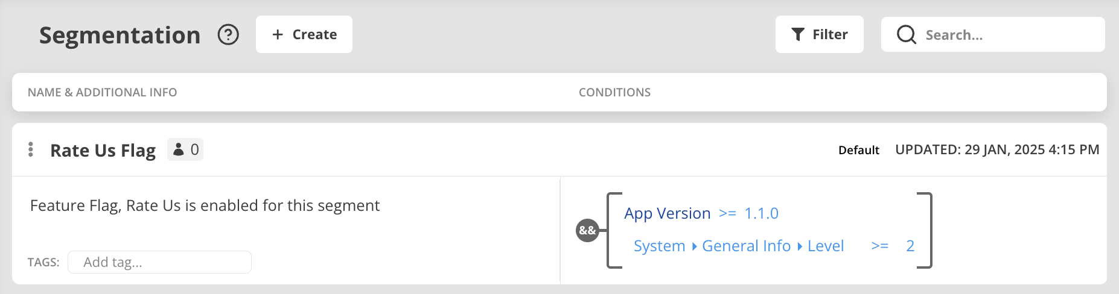
Task: Sort by Name & Additional Info header
Action: [x=102, y=92]
